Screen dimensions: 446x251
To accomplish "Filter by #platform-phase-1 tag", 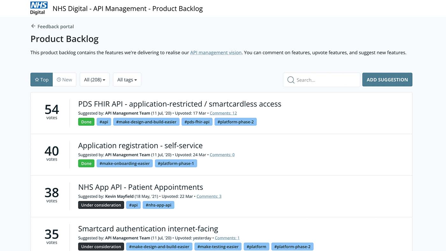I will click(x=176, y=163).
